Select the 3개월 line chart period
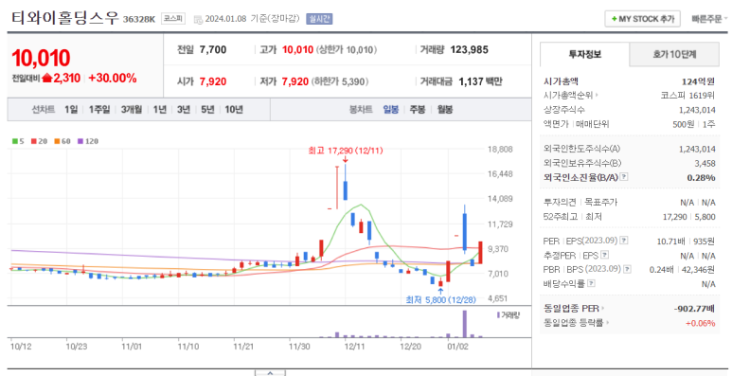This screenshot has height=376, width=732. coord(132,110)
